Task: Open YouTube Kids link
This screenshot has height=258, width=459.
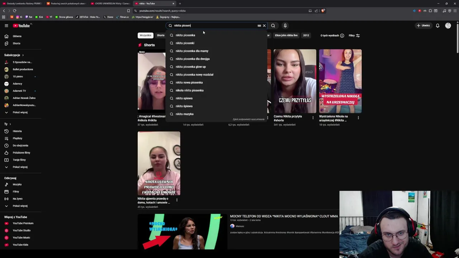Action: click(x=20, y=245)
